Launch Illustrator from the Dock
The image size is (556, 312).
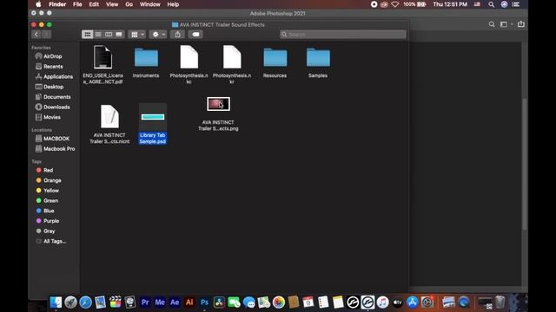pyautogui.click(x=189, y=302)
